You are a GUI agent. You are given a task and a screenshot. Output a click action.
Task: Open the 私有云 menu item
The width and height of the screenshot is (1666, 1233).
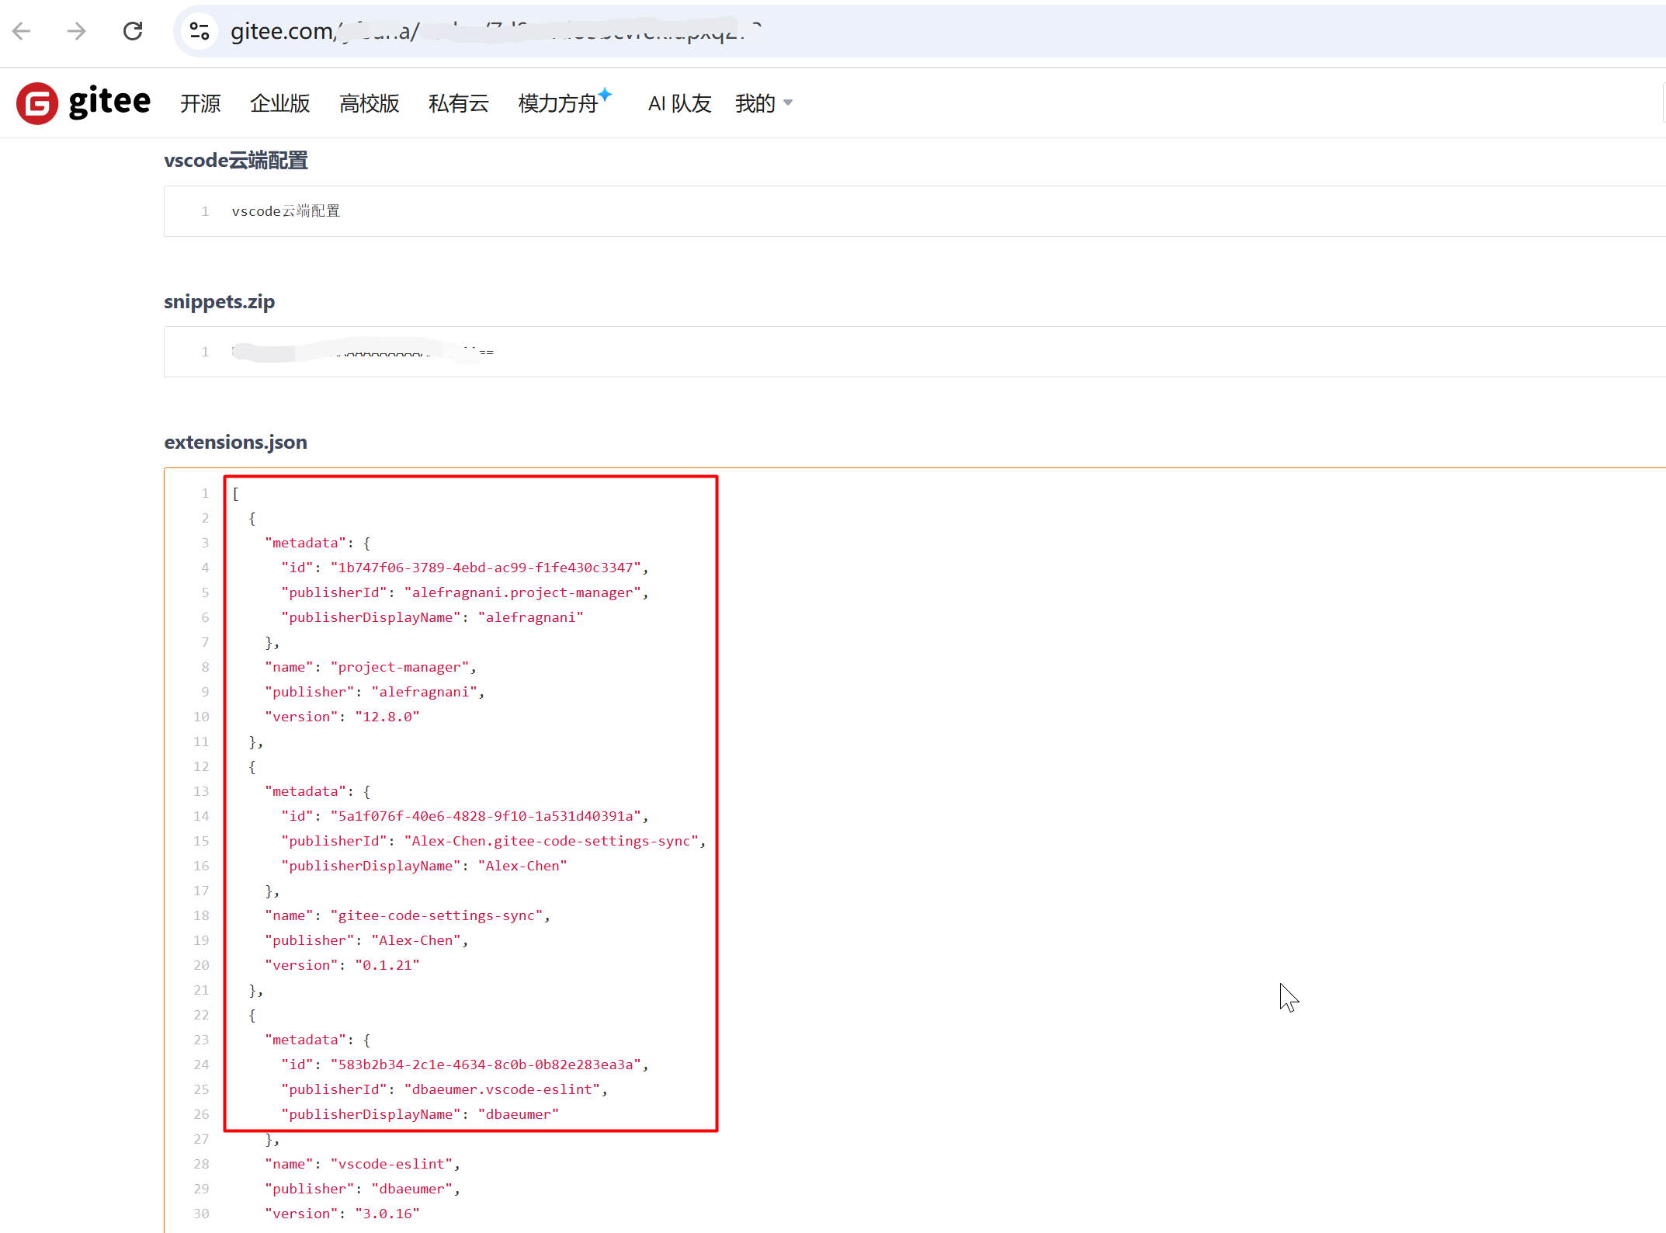point(458,103)
